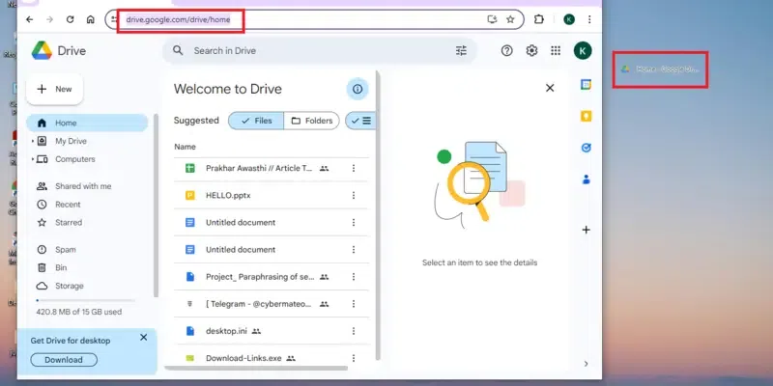Select Files suggested filter
Viewport: 773px width, 386px height.
click(x=256, y=121)
